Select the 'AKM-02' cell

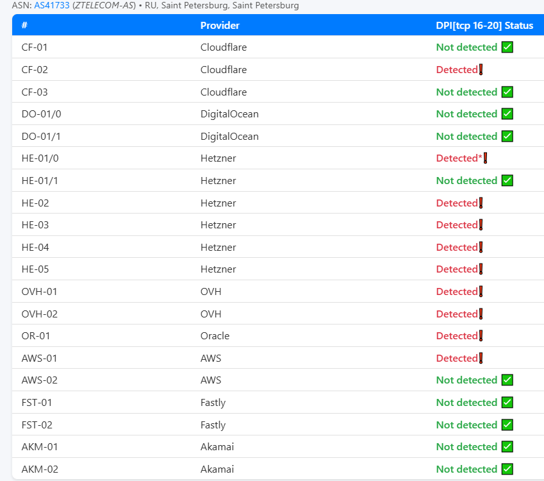40,469
